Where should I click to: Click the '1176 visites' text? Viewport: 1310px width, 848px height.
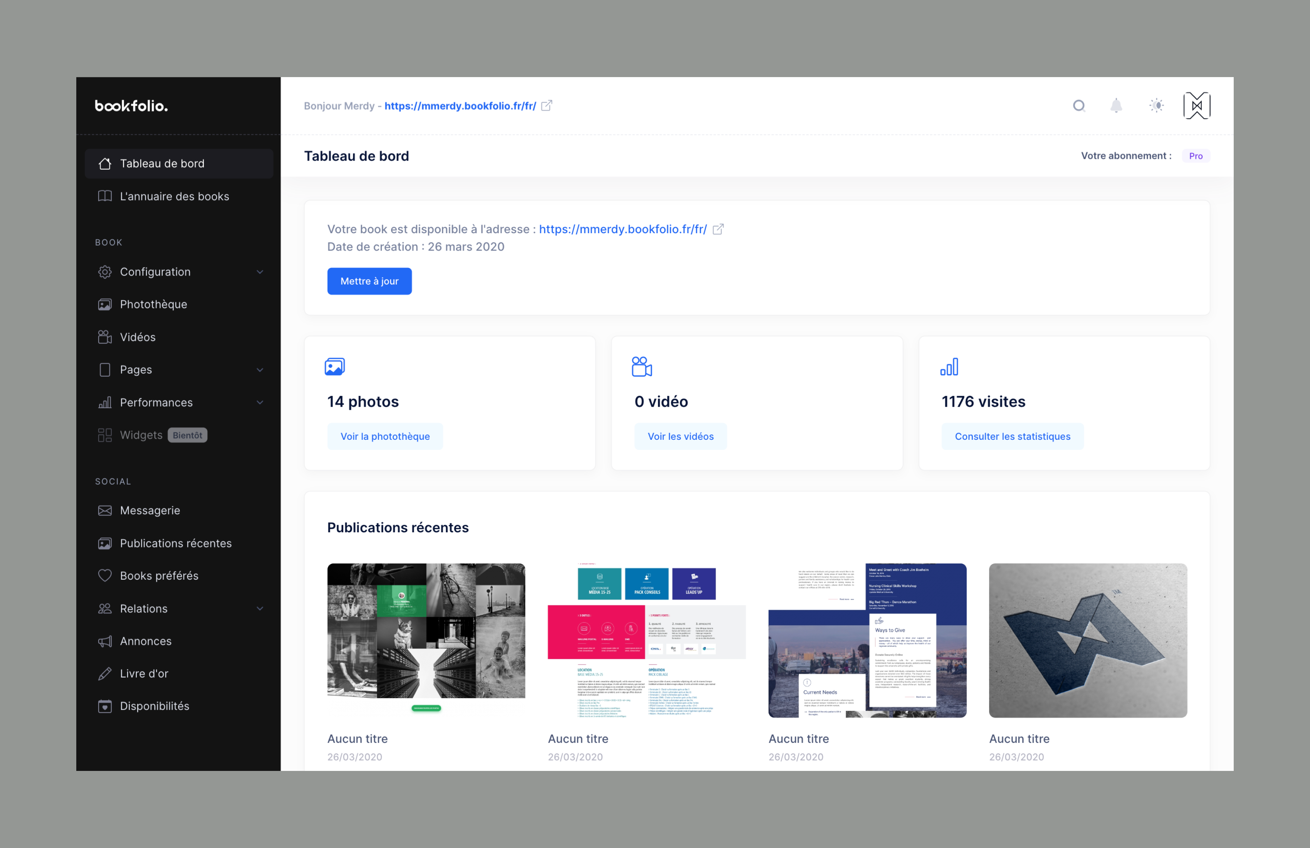(x=983, y=402)
